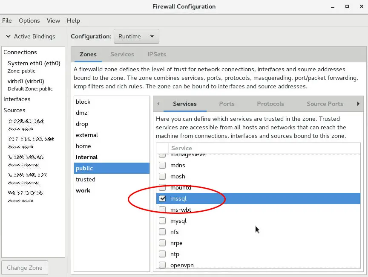Open the Source Ports tab

click(325, 104)
